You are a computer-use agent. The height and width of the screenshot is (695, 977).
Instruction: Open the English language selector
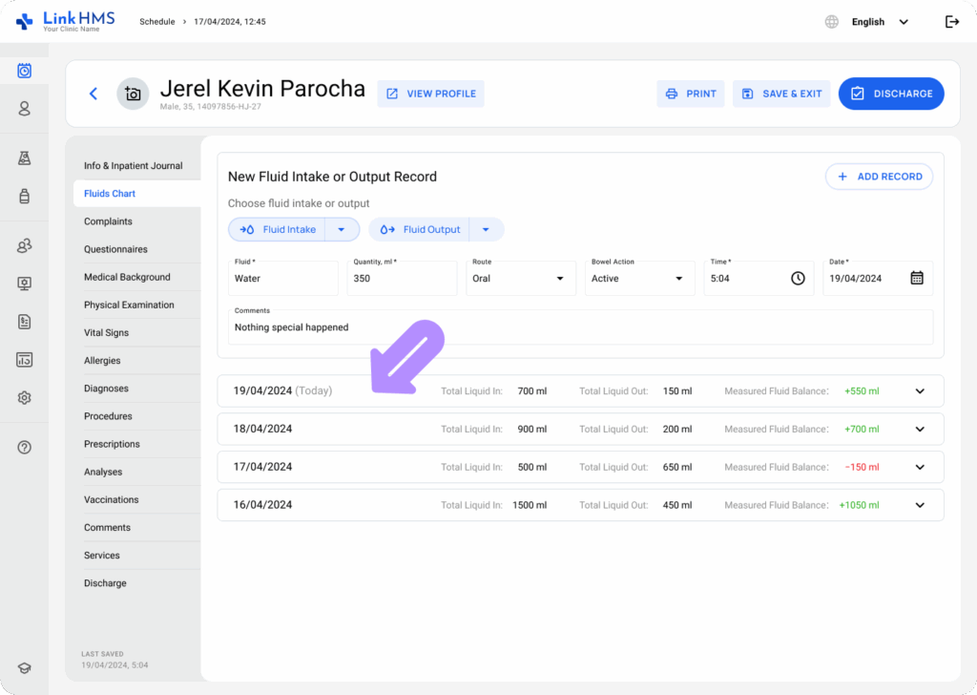878,22
